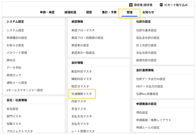Click the 会計情報 section header

(77, 63)
